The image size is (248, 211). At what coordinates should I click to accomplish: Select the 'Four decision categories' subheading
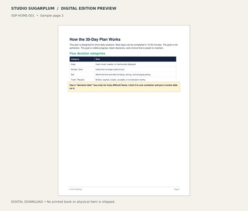(x=87, y=53)
